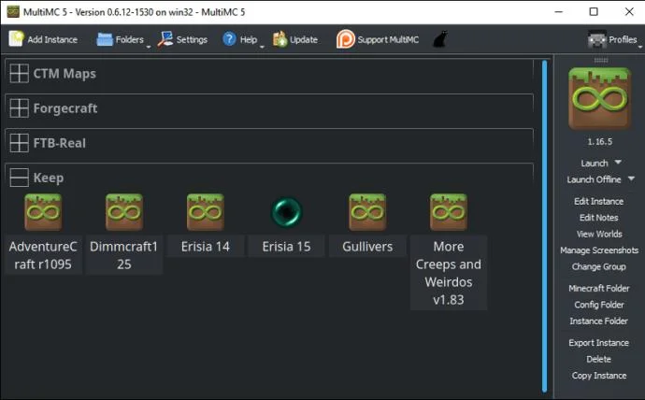
Task: Select the Erisia 15 ender eye icon
Action: pos(287,212)
